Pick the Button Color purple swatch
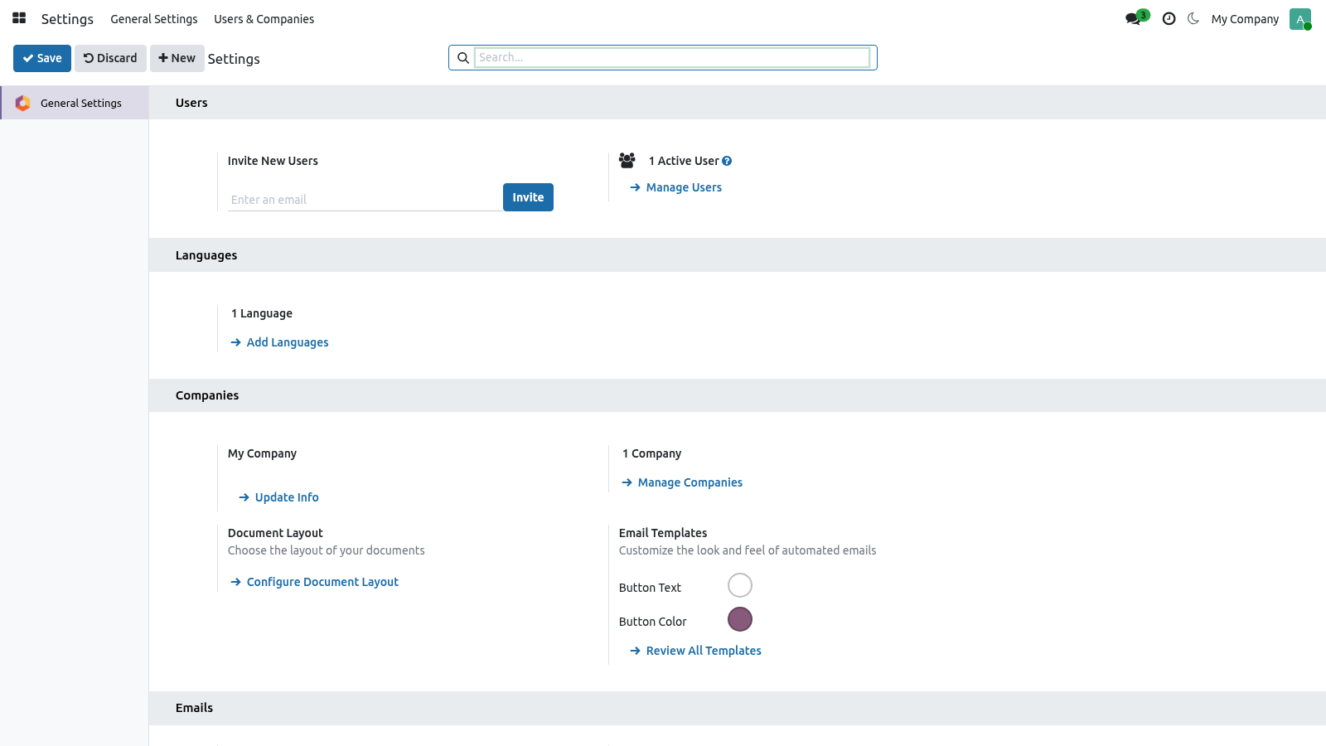The height and width of the screenshot is (746, 1326). [740, 619]
